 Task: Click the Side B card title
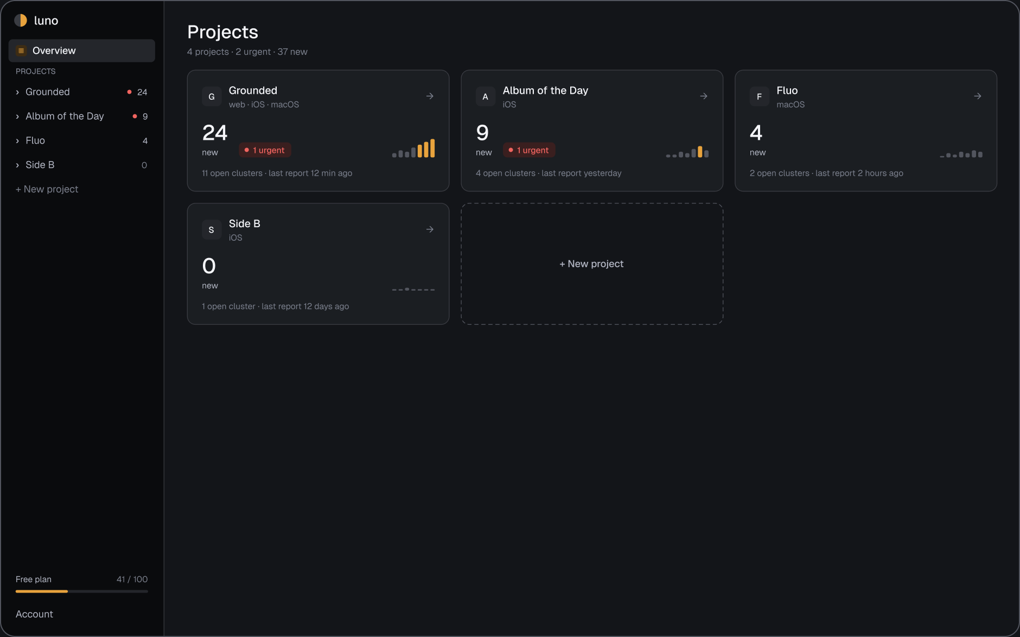(245, 224)
